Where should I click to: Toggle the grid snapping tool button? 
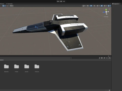[3, 6]
